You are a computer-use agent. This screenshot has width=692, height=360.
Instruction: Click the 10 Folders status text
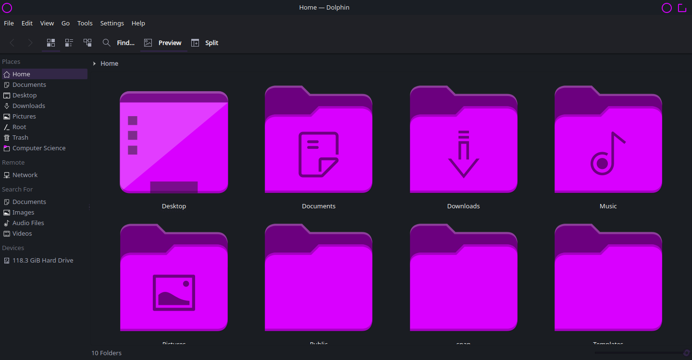[107, 353]
